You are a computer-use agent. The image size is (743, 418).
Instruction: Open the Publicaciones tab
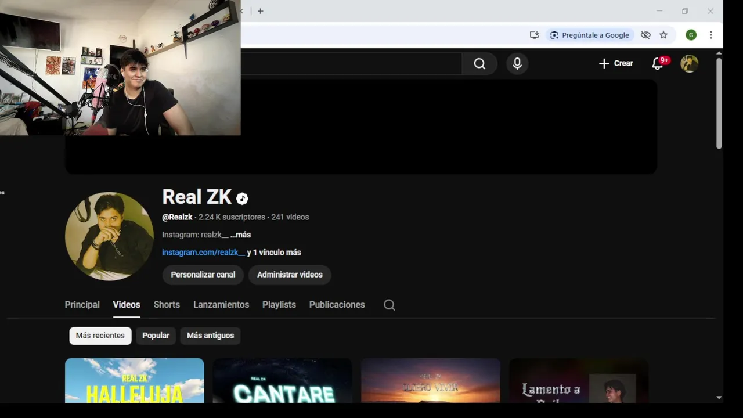(337, 305)
